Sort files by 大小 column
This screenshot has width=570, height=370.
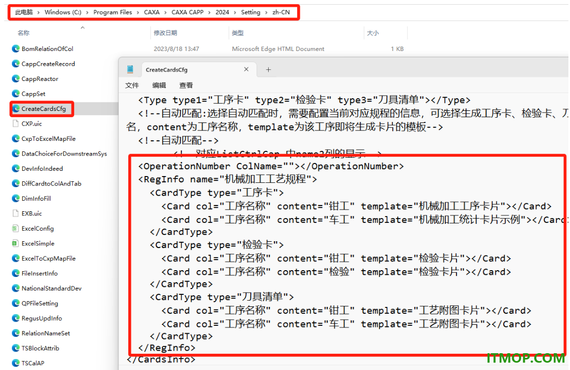pos(373,33)
